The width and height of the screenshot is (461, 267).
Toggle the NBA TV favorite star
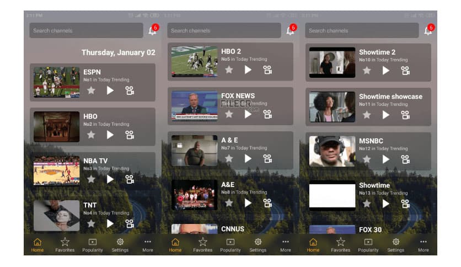tap(91, 179)
